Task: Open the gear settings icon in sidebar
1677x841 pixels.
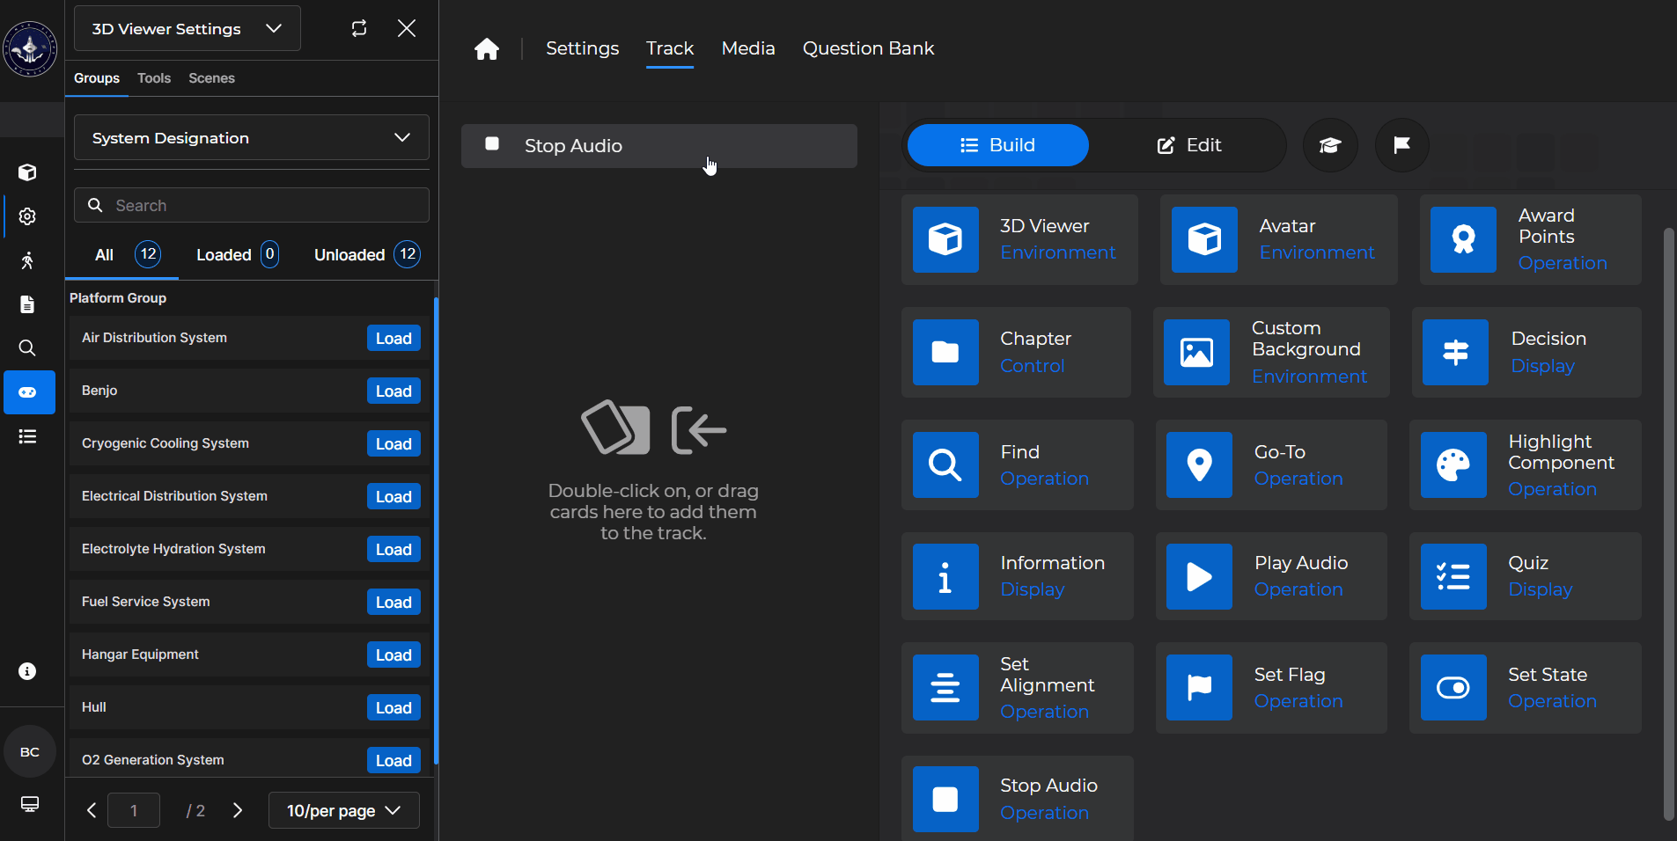Action: (x=27, y=216)
